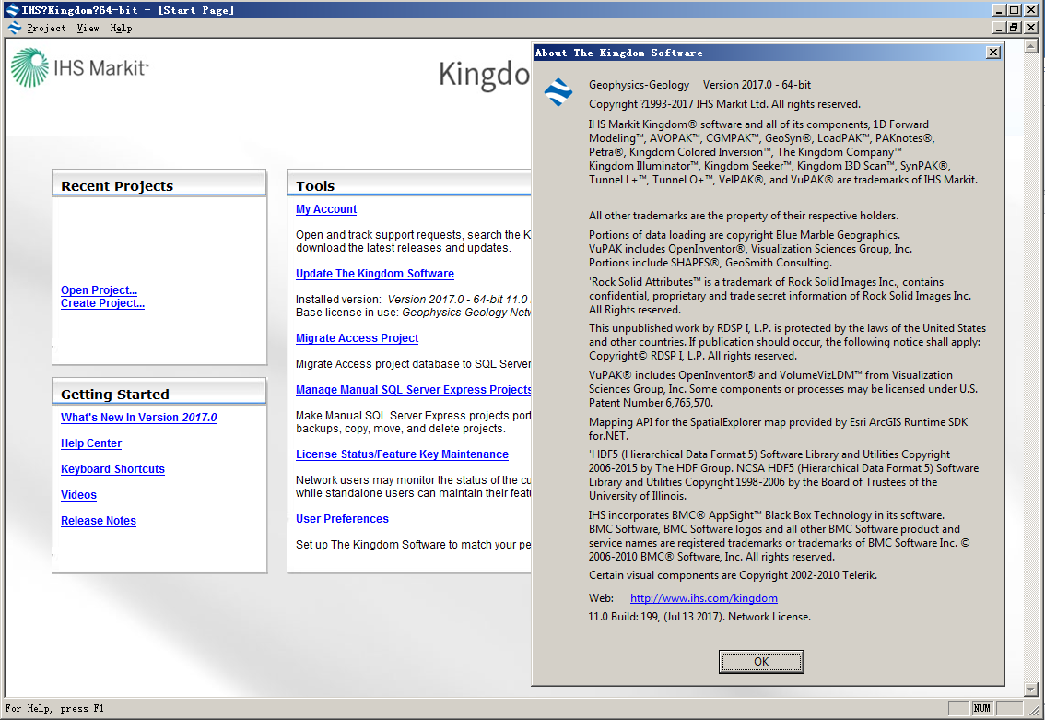Viewport: 1045px width, 720px height.
Task: Open the Videos link
Action: click(x=78, y=495)
